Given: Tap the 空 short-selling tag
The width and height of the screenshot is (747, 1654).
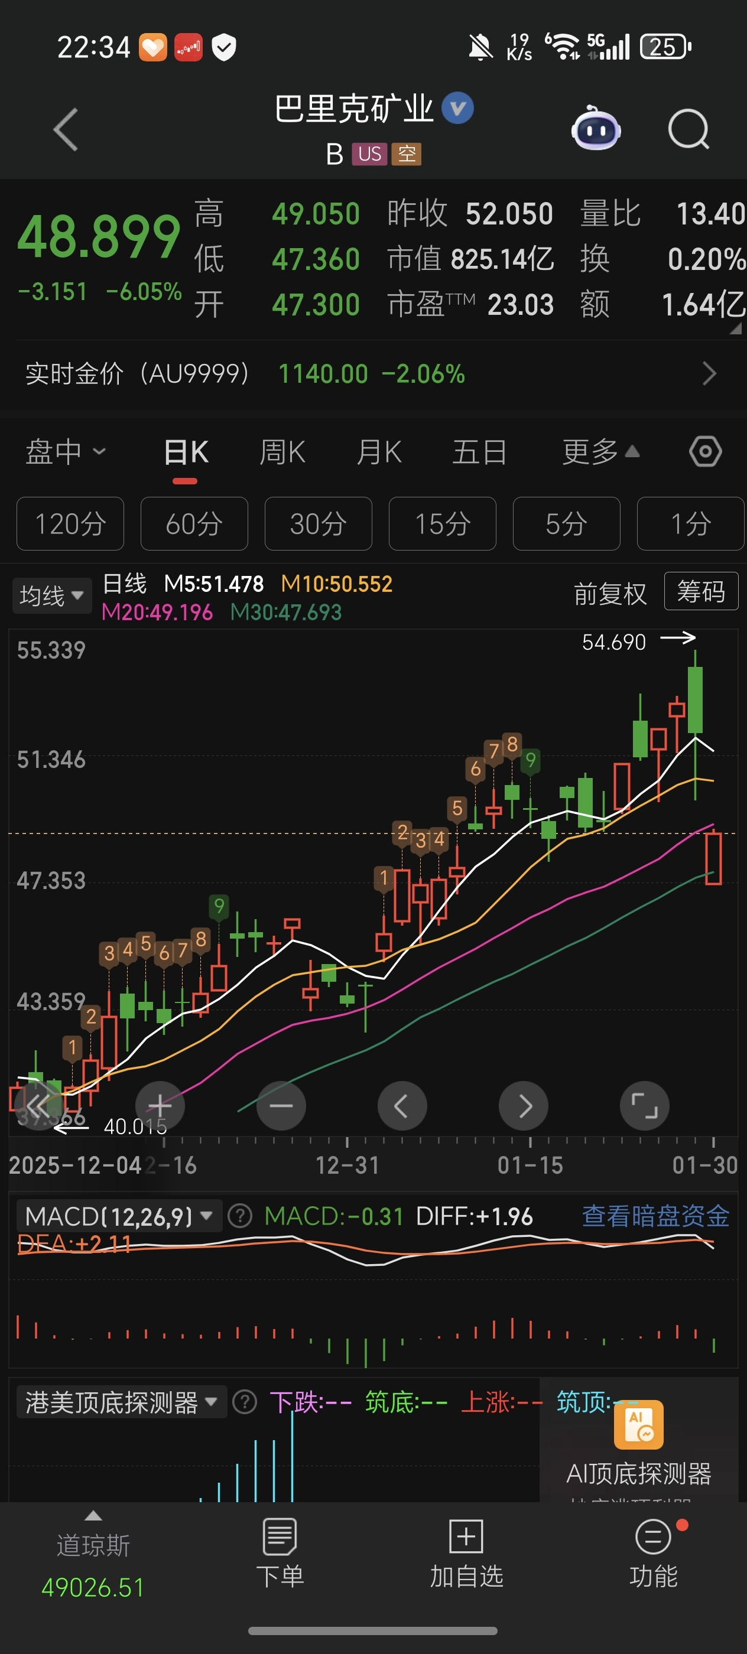Looking at the screenshot, I should pyautogui.click(x=407, y=154).
